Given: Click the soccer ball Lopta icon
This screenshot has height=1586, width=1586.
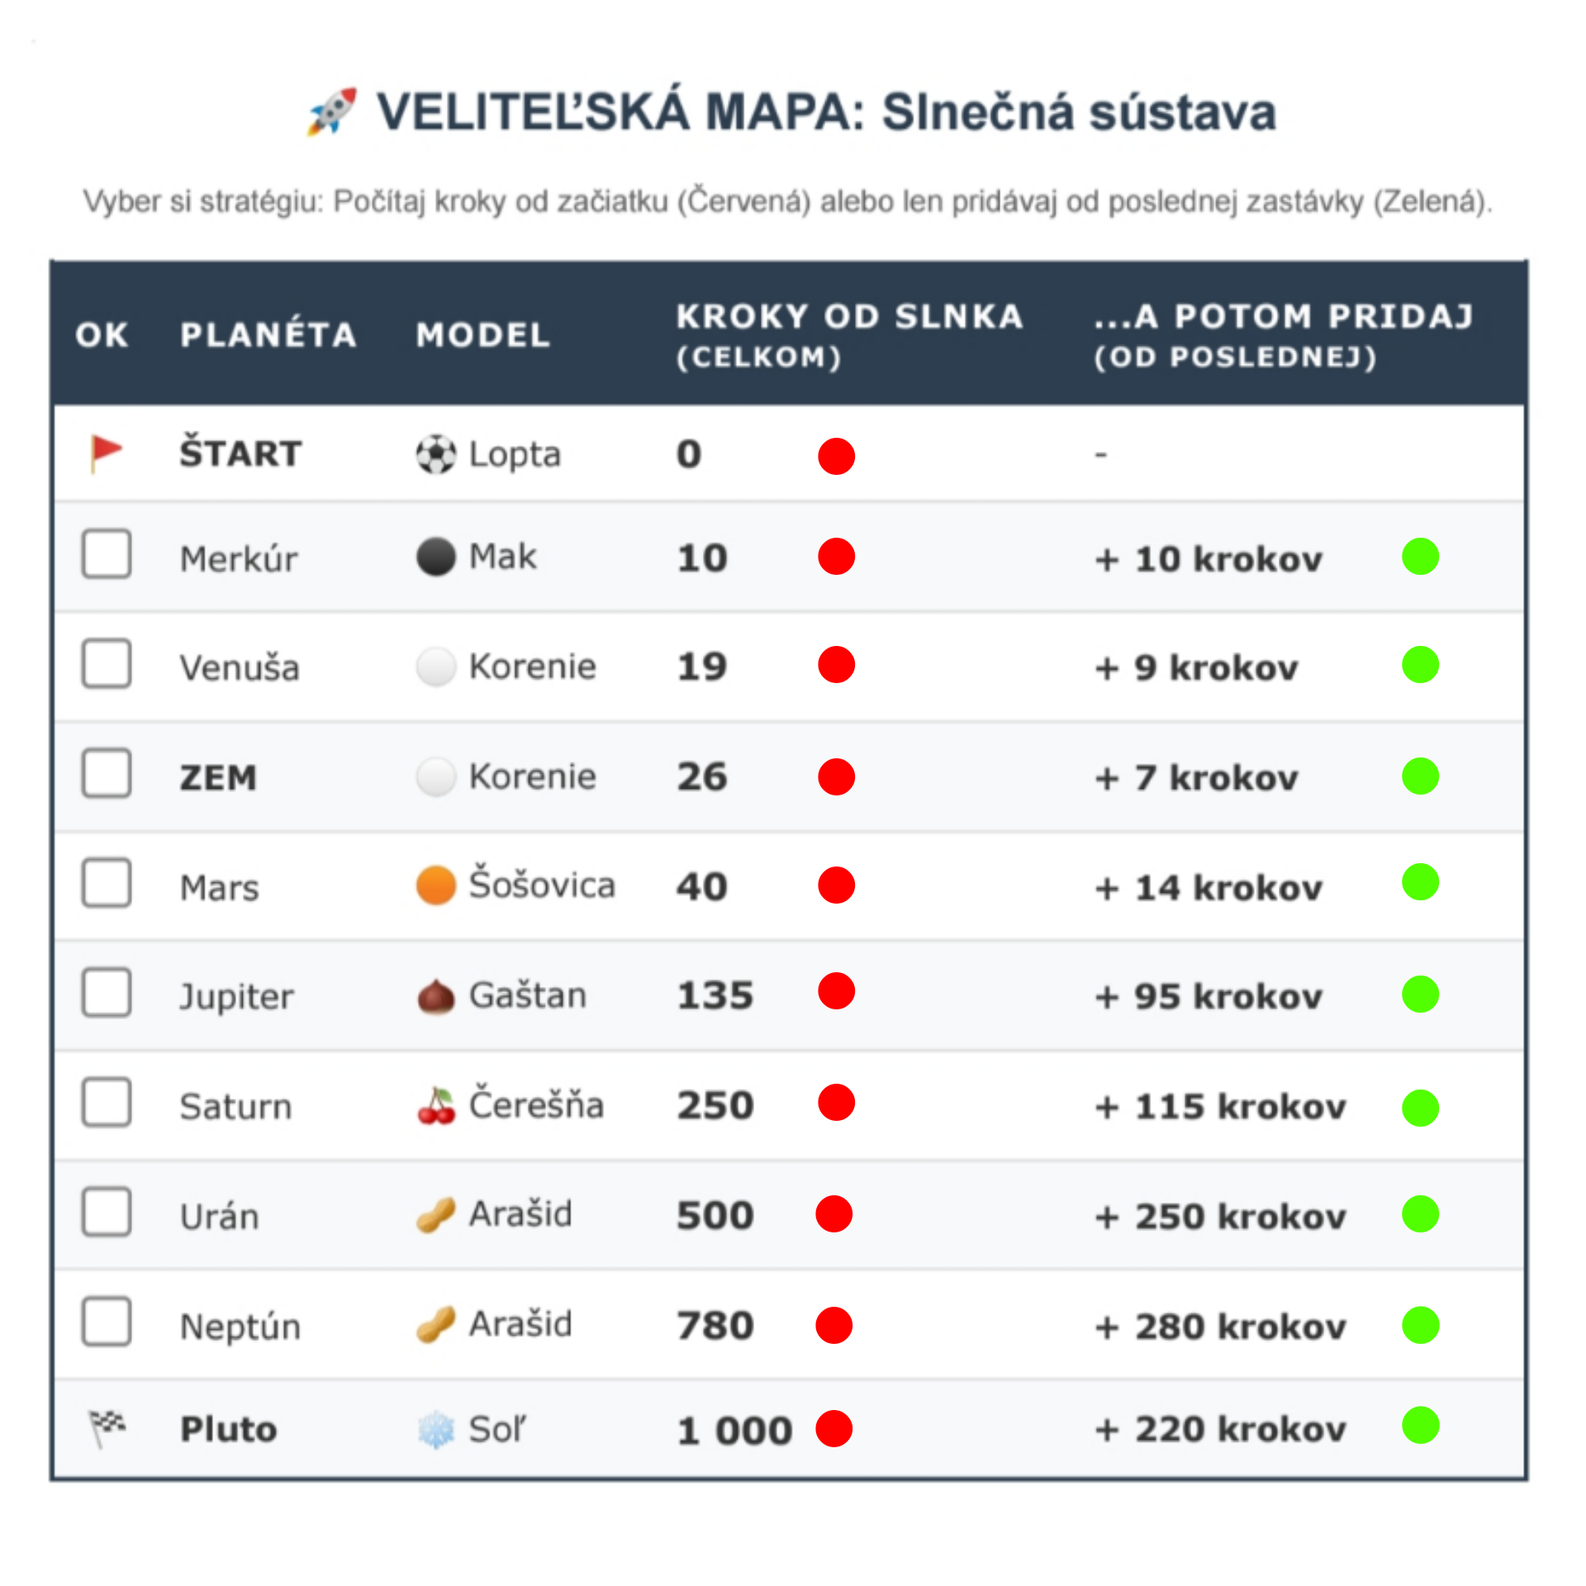Looking at the screenshot, I should pos(435,454).
